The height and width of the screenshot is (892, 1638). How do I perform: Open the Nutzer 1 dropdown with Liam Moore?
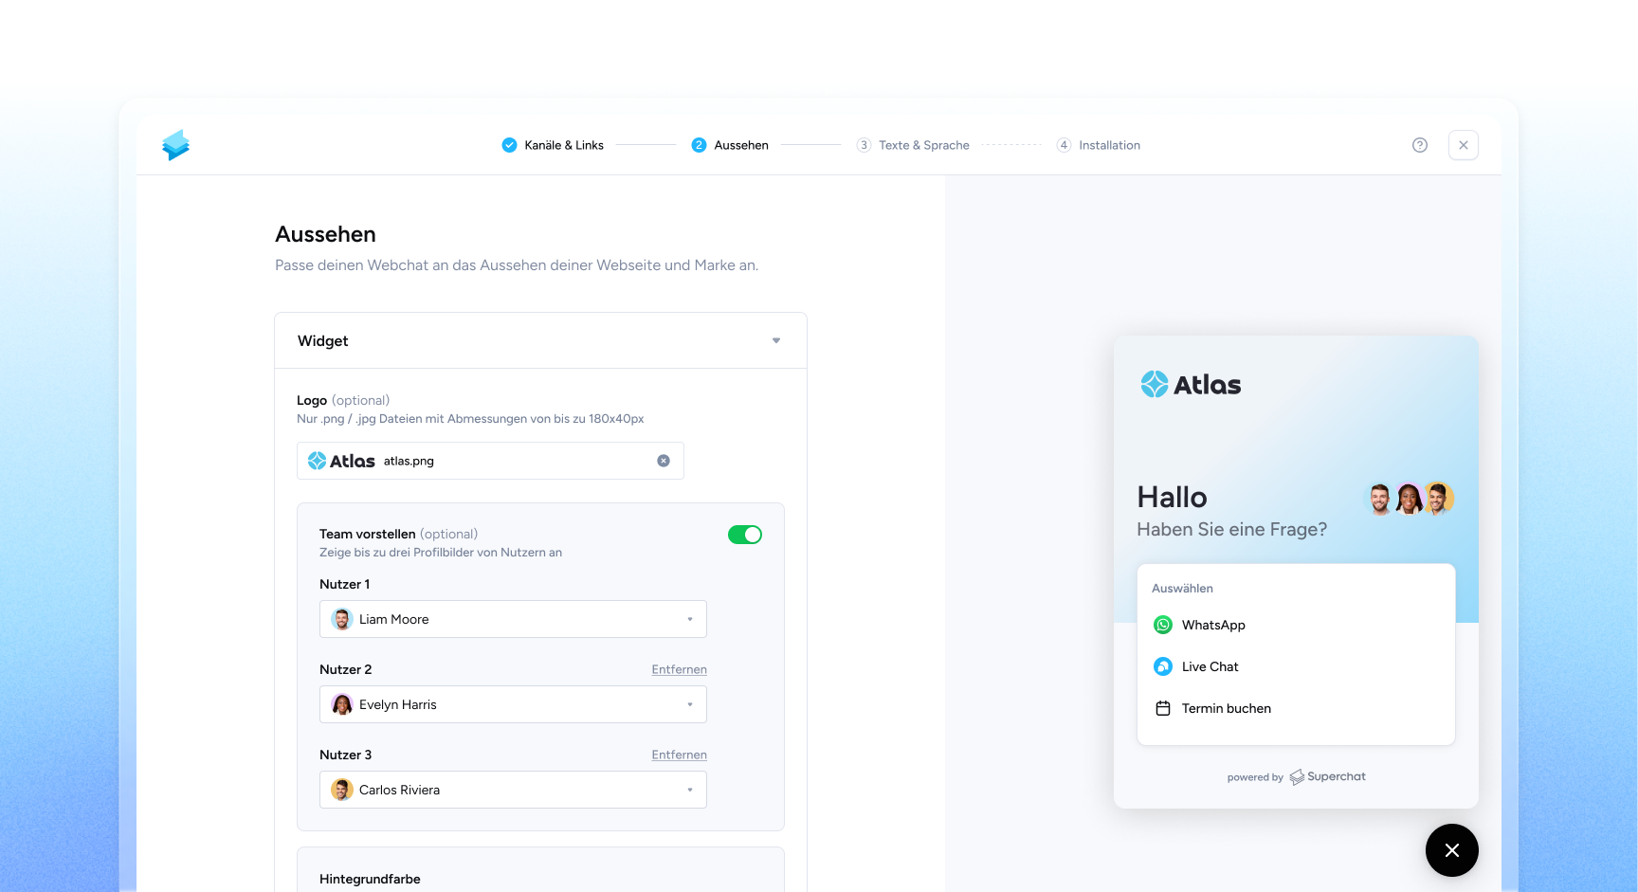click(513, 619)
